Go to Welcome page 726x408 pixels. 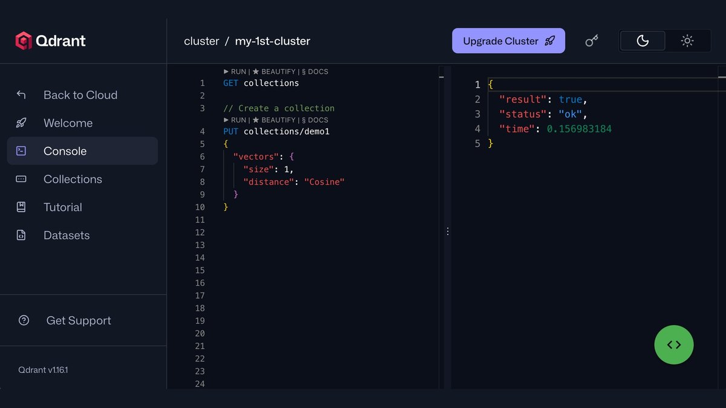82,123
